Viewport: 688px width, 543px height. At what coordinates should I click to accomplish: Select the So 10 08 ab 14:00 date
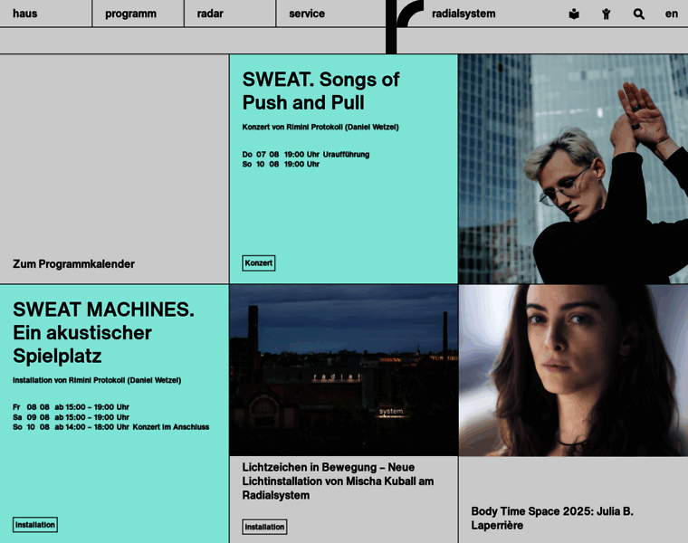click(x=111, y=427)
